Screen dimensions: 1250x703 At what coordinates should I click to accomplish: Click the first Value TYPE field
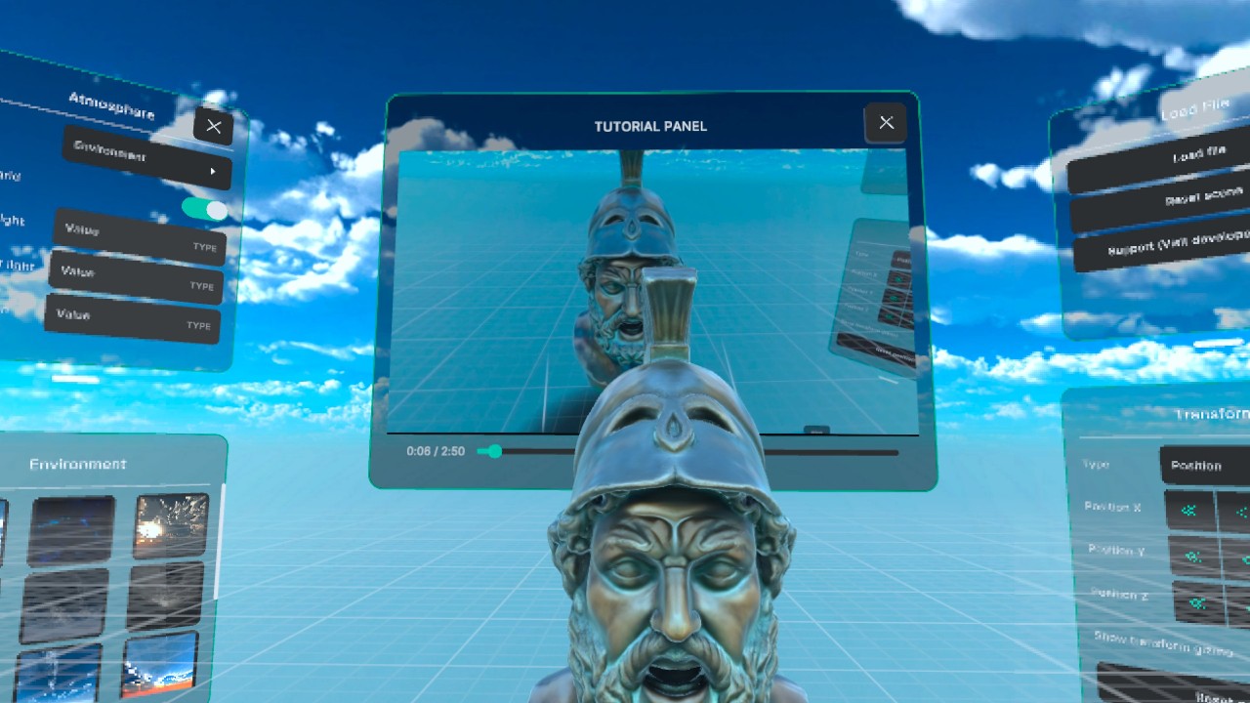point(139,236)
